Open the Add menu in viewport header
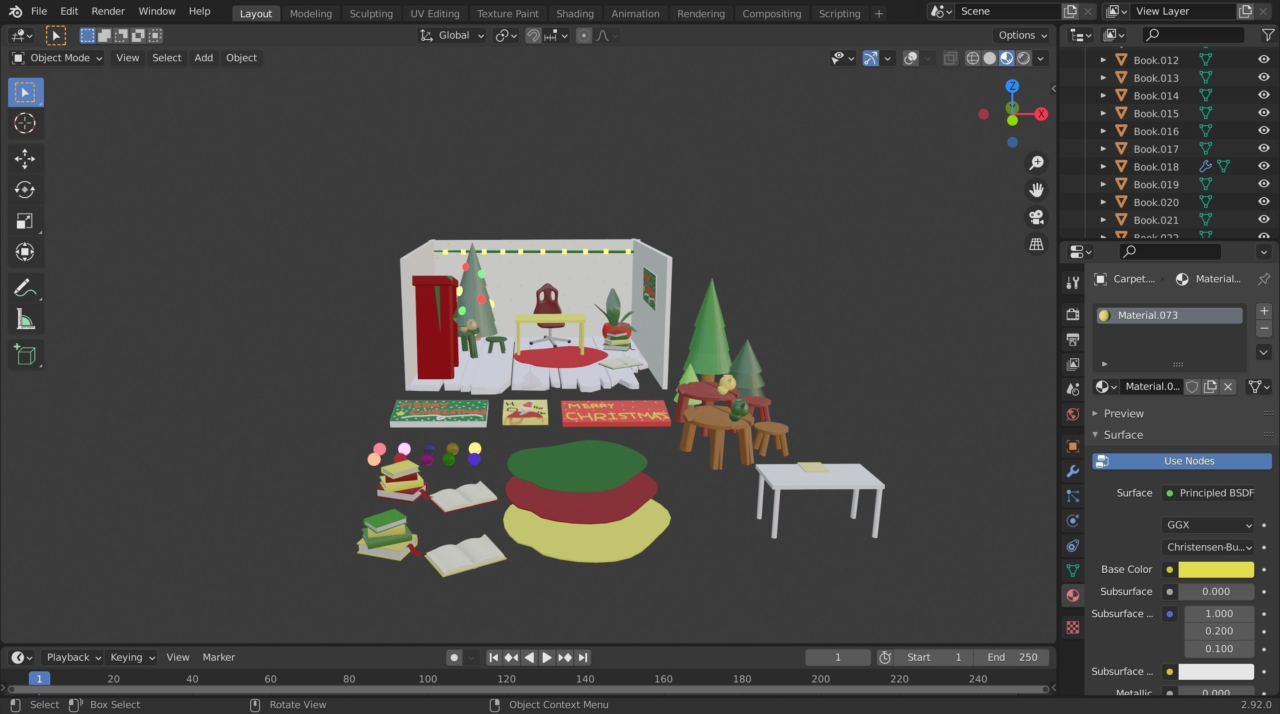This screenshot has width=1280, height=714. point(203,58)
